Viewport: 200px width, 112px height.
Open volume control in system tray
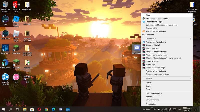tap(166, 109)
